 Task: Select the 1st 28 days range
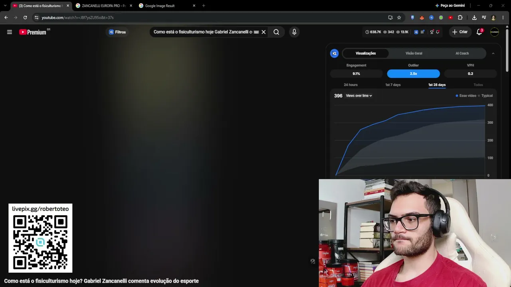pyautogui.click(x=437, y=85)
